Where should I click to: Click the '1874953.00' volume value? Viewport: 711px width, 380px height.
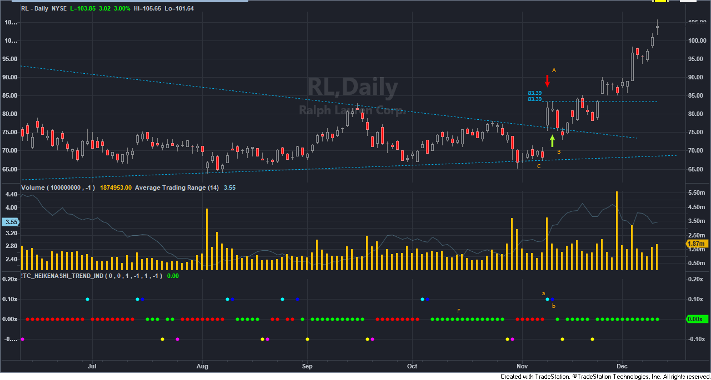click(116, 188)
